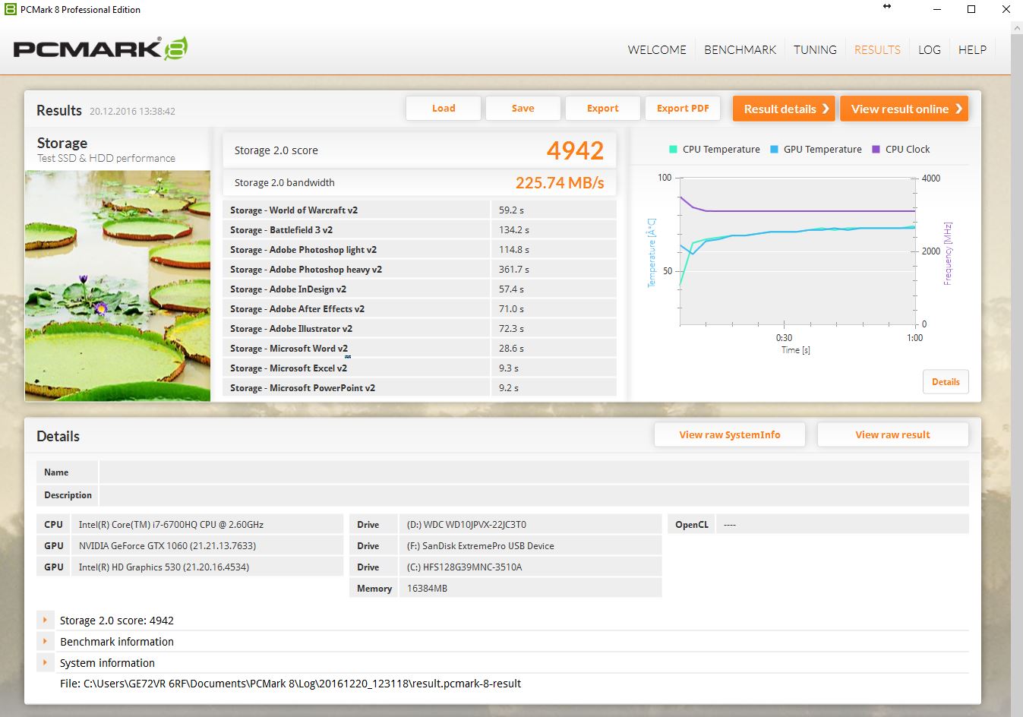Click View raw SystemInfo
1023x717 pixels.
(x=730, y=434)
